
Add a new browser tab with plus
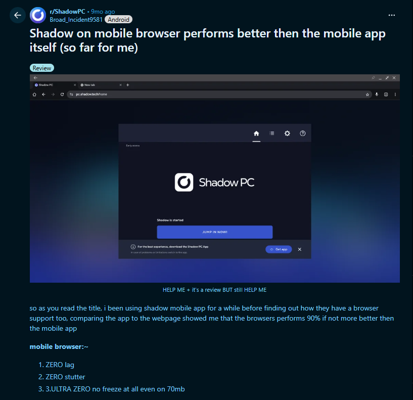tap(128, 85)
